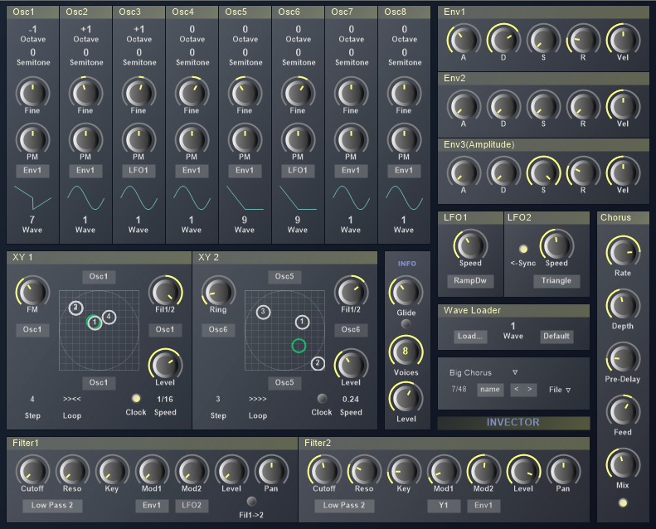656x529 pixels.
Task: Click the Voices knob showing 8
Action: (406, 352)
